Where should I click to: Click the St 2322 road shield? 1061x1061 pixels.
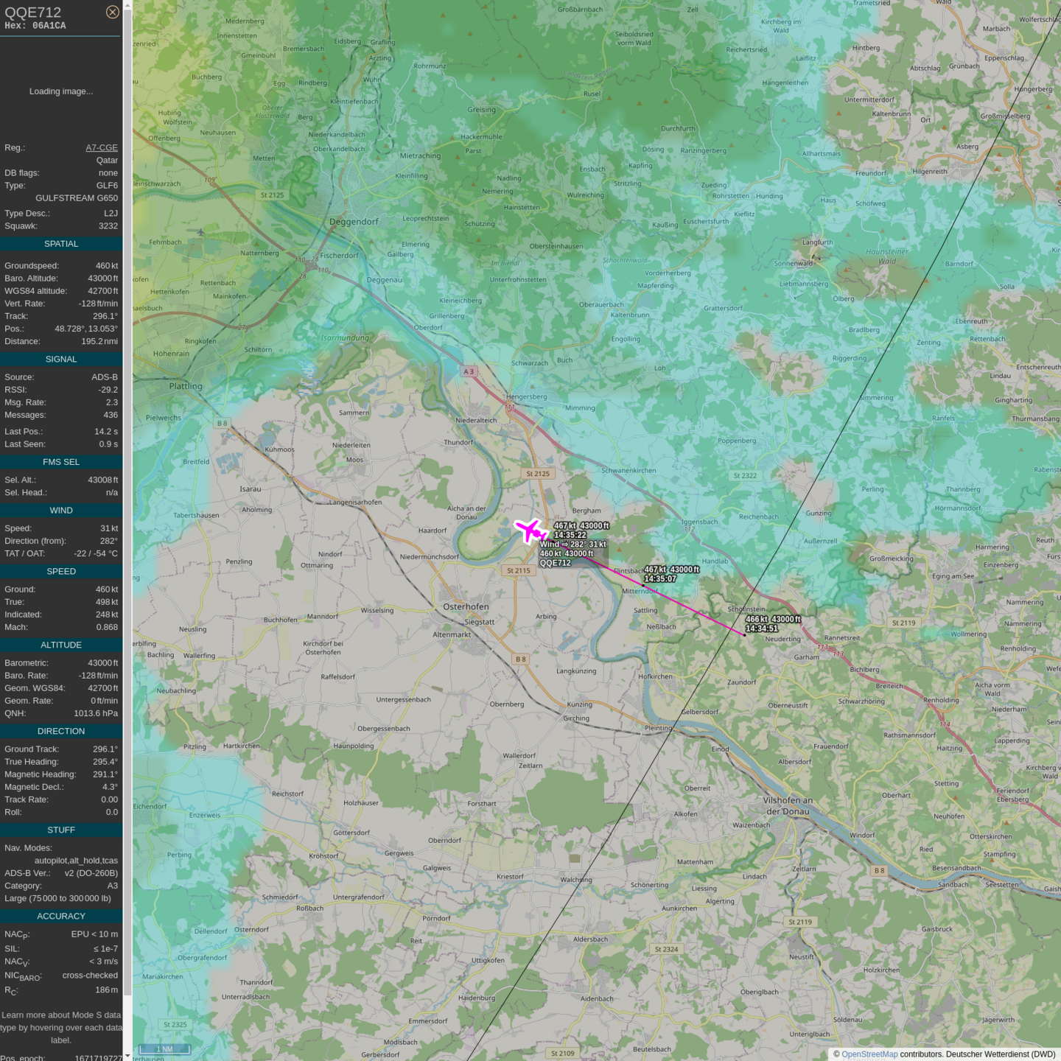tap(745, 476)
